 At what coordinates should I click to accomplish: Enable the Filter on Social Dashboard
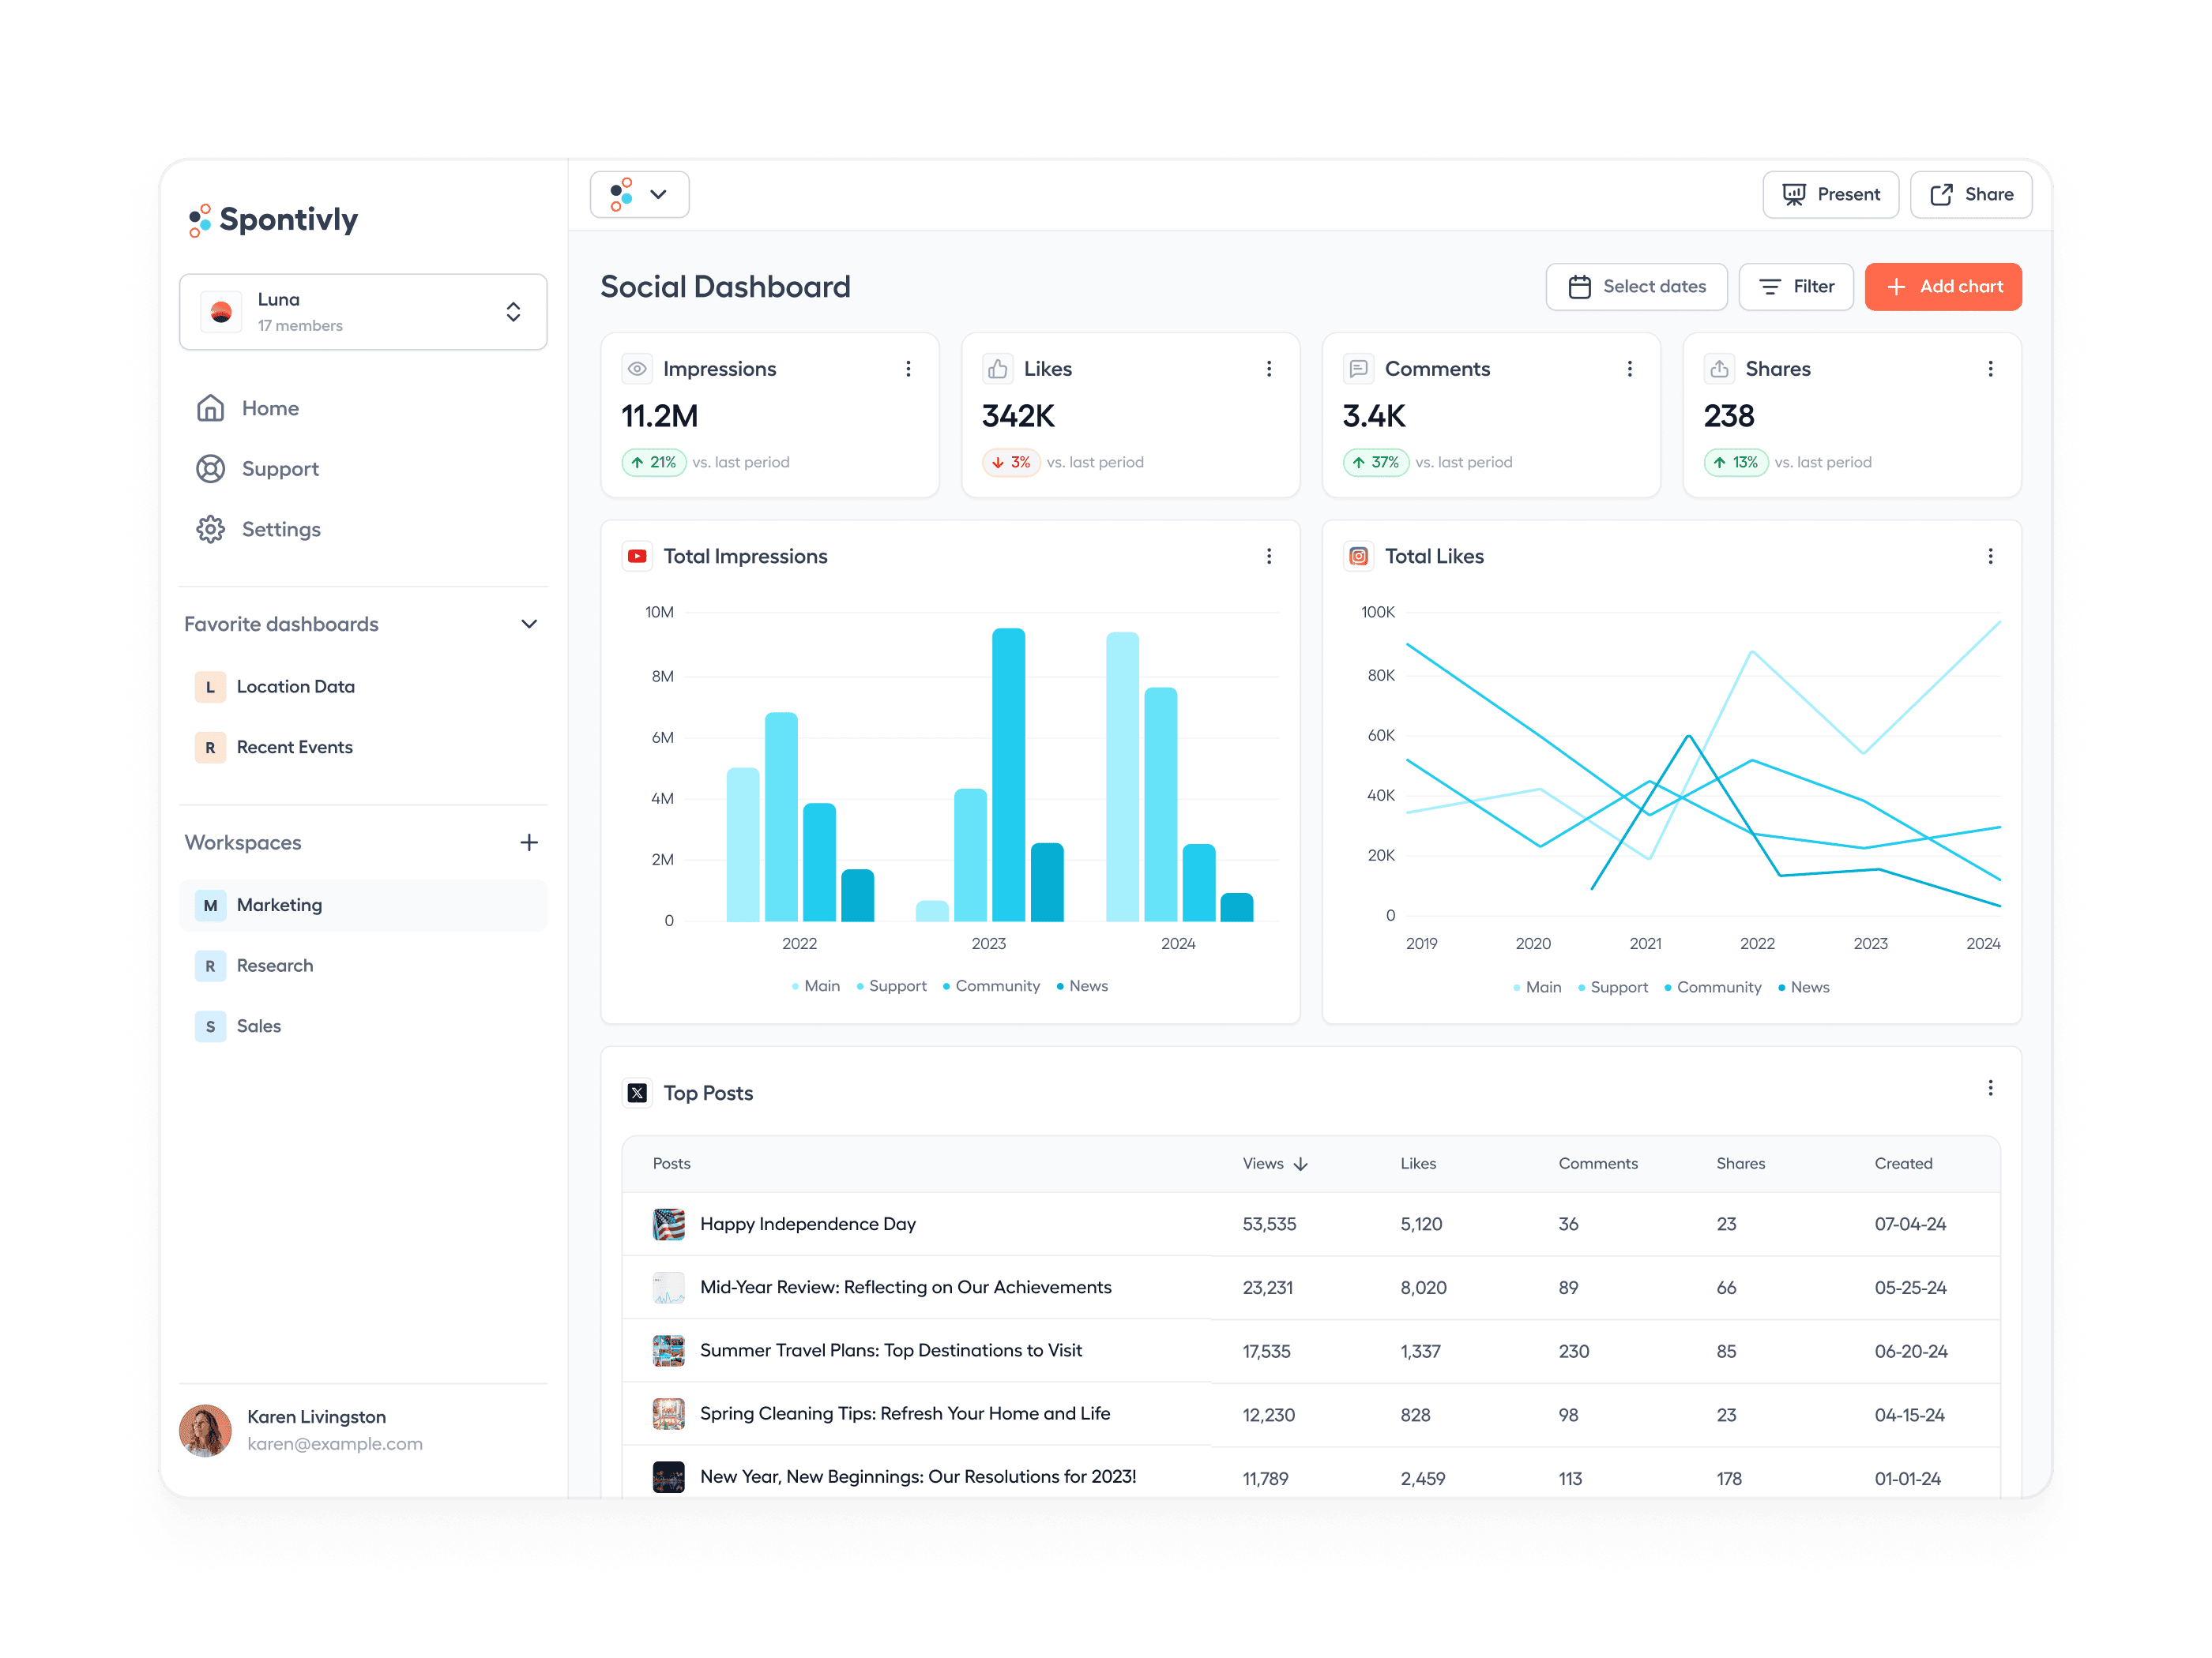click(x=1796, y=284)
